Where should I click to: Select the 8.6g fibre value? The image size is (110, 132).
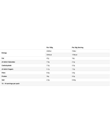coord(48,73)
